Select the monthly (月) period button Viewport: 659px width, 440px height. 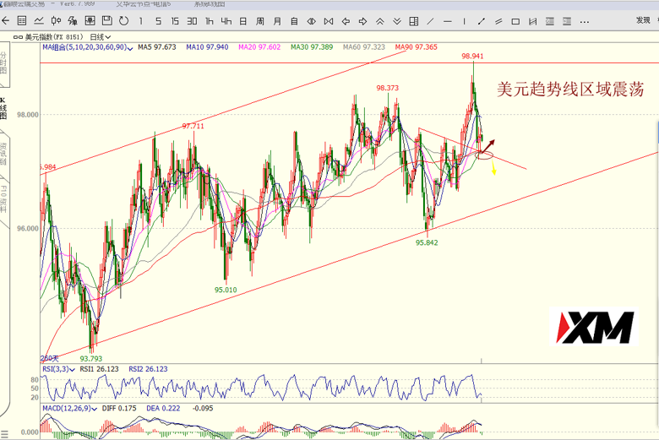(x=277, y=21)
